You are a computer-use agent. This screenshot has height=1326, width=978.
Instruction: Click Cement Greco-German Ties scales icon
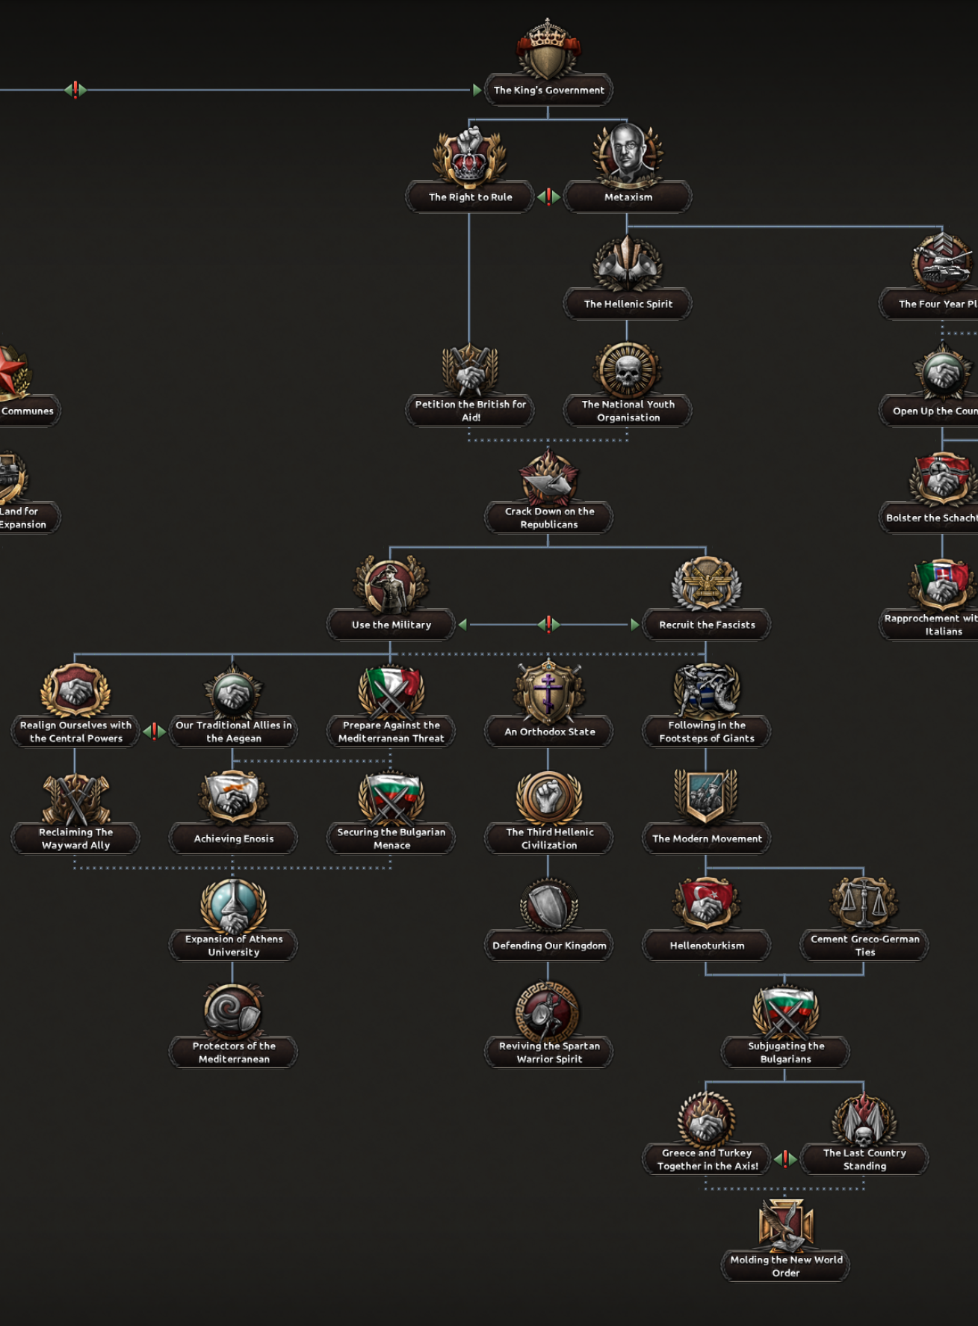pos(864,905)
